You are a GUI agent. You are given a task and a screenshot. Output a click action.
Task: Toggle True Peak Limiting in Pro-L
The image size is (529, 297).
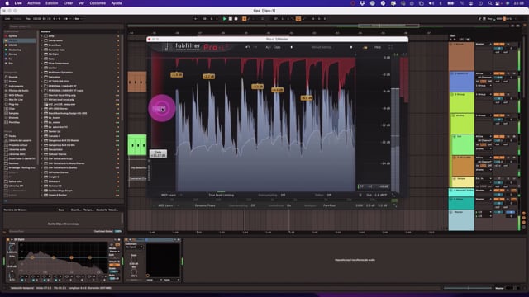221,195
